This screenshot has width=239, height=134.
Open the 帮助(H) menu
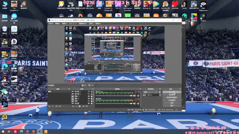98,24
